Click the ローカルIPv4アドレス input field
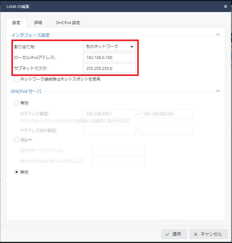Screen dimensions: 232x243 pyautogui.click(x=109, y=57)
